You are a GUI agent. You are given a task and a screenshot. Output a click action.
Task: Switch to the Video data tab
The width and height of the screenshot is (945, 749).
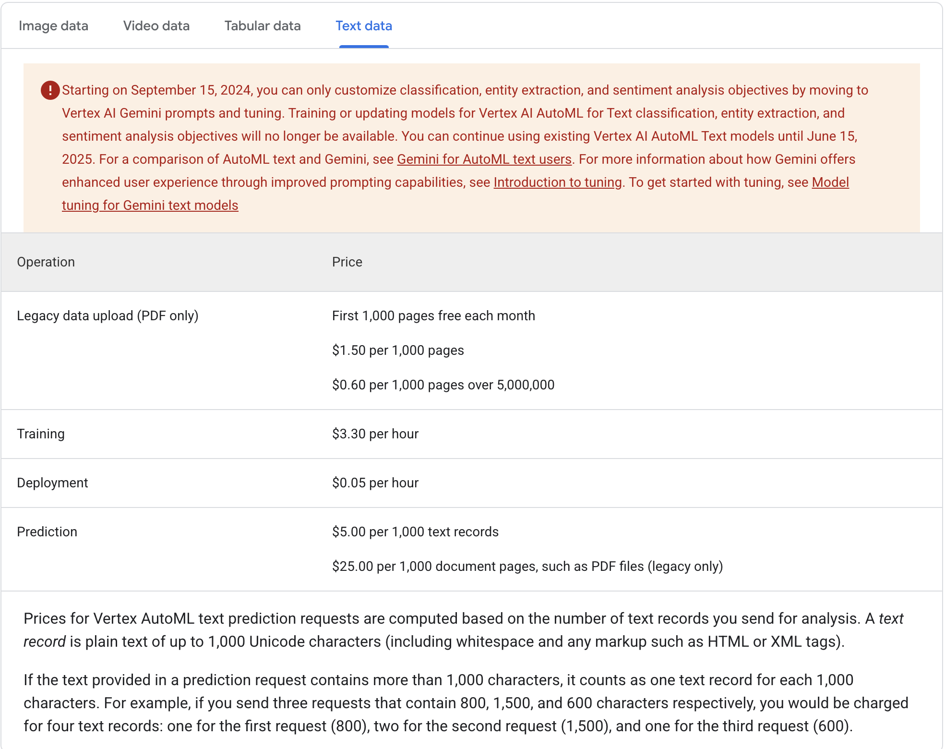pos(156,26)
